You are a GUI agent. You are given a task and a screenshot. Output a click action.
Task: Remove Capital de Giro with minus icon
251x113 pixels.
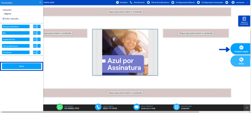click(39, 39)
